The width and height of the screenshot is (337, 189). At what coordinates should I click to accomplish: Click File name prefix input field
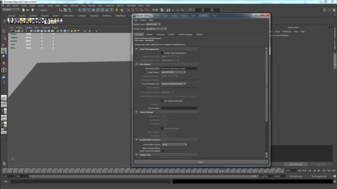[x=179, y=69]
